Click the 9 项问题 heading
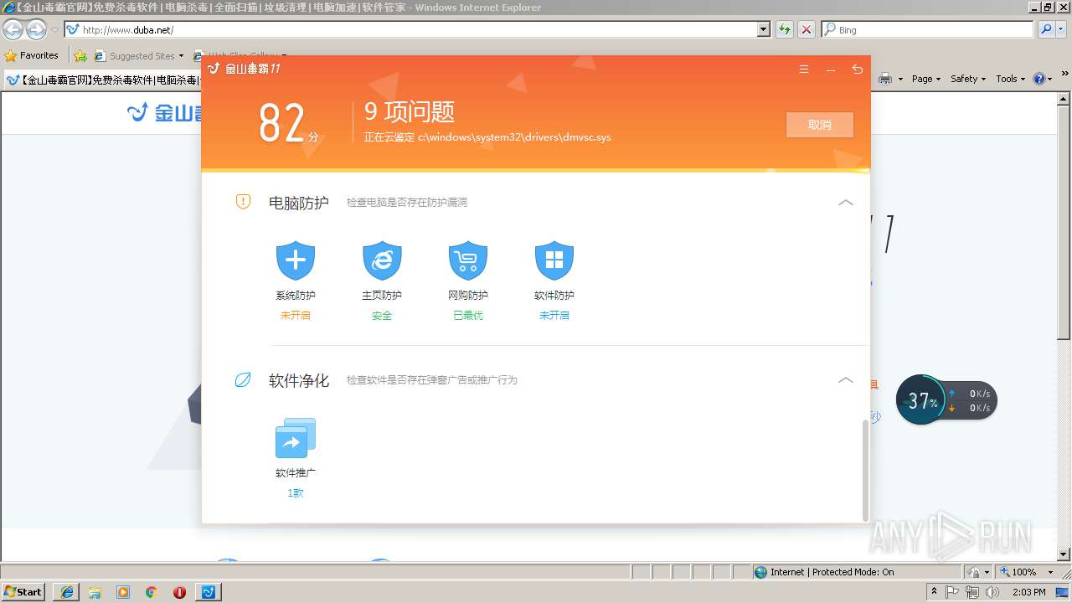Viewport: 1072px width, 603px height. pyautogui.click(x=410, y=111)
